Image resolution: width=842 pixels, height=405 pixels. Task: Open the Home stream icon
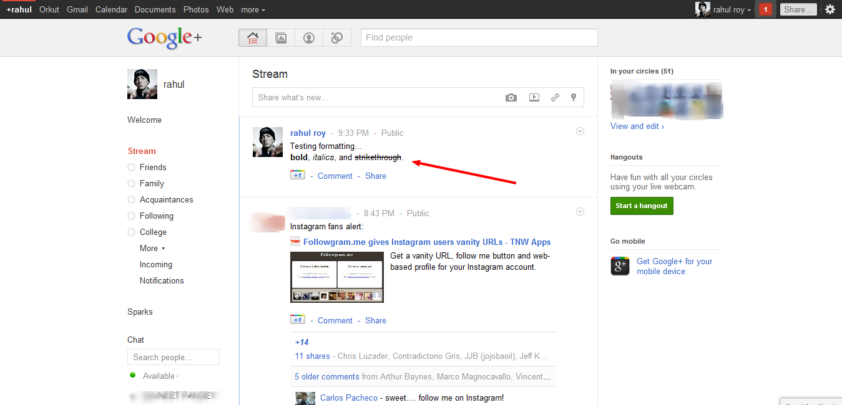253,38
